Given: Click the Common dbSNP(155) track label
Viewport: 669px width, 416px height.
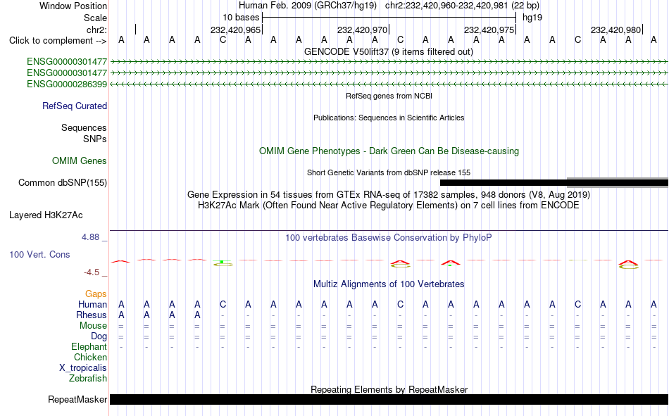Looking at the screenshot, I should 63,182.
